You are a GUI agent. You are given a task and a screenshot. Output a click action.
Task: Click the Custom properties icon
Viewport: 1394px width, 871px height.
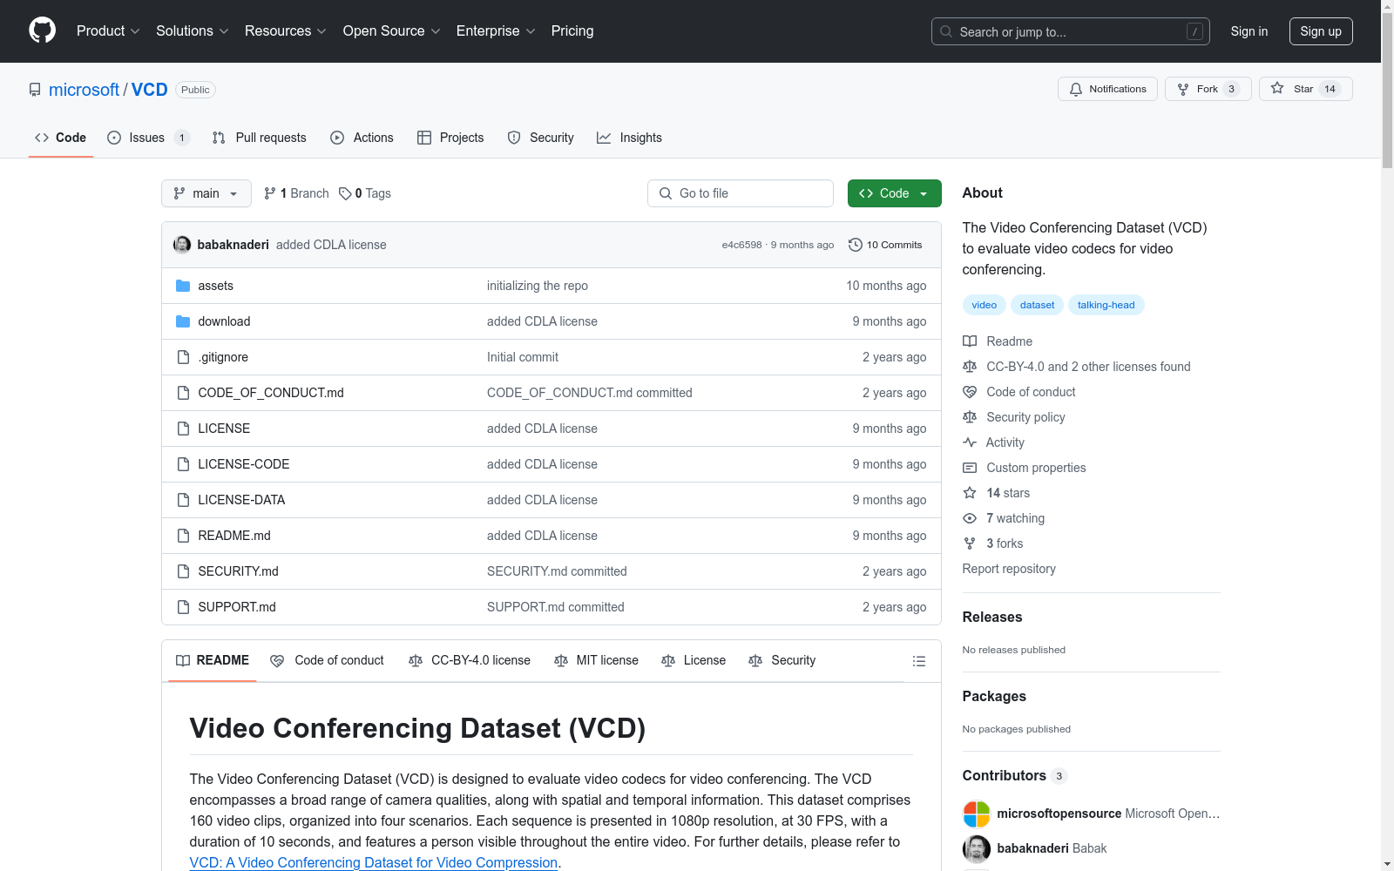tap(970, 468)
